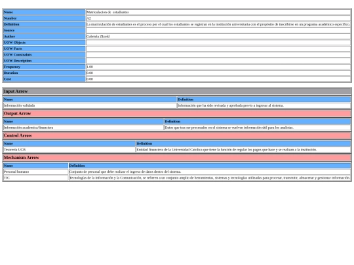This screenshot has width=354, height=265.
Task: Select the top table 'Definition' label
Action: tap(45, 24)
